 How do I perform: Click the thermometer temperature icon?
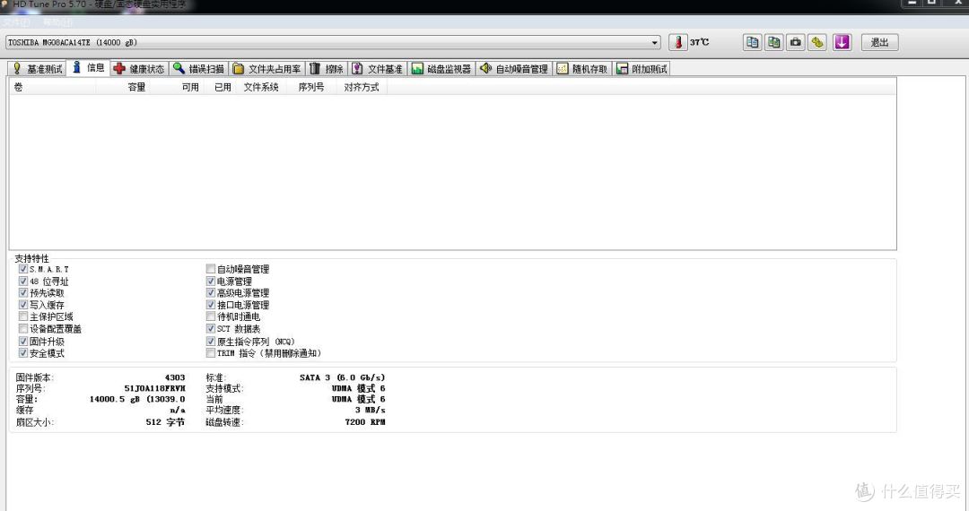pos(678,42)
